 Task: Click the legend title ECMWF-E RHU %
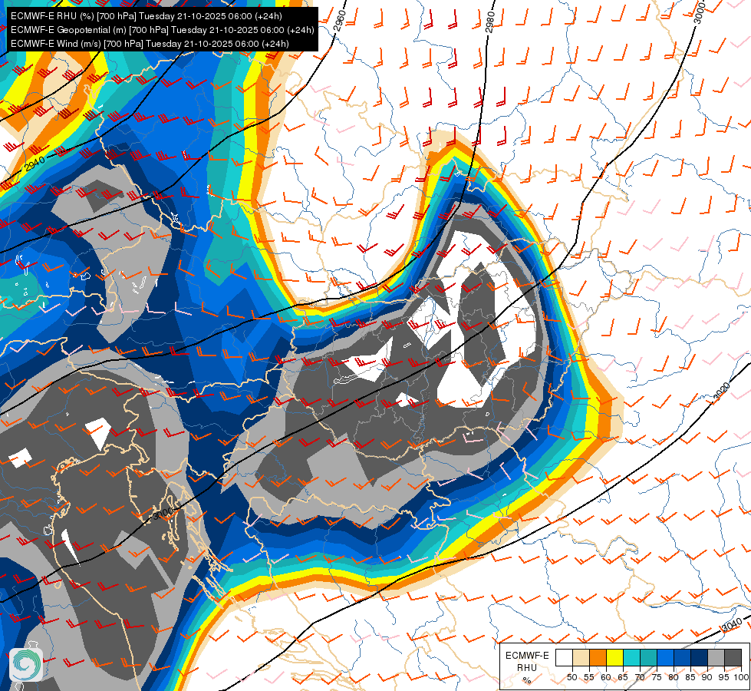point(527,667)
